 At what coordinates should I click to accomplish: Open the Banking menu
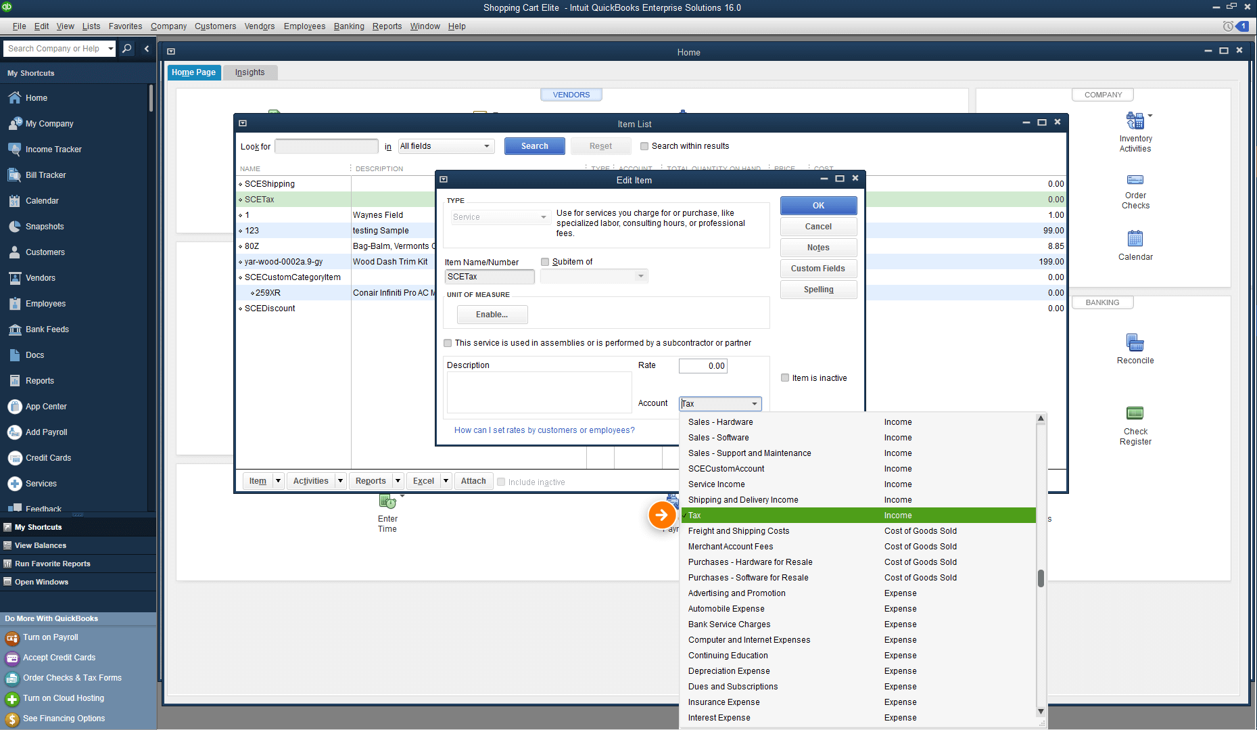point(349,26)
